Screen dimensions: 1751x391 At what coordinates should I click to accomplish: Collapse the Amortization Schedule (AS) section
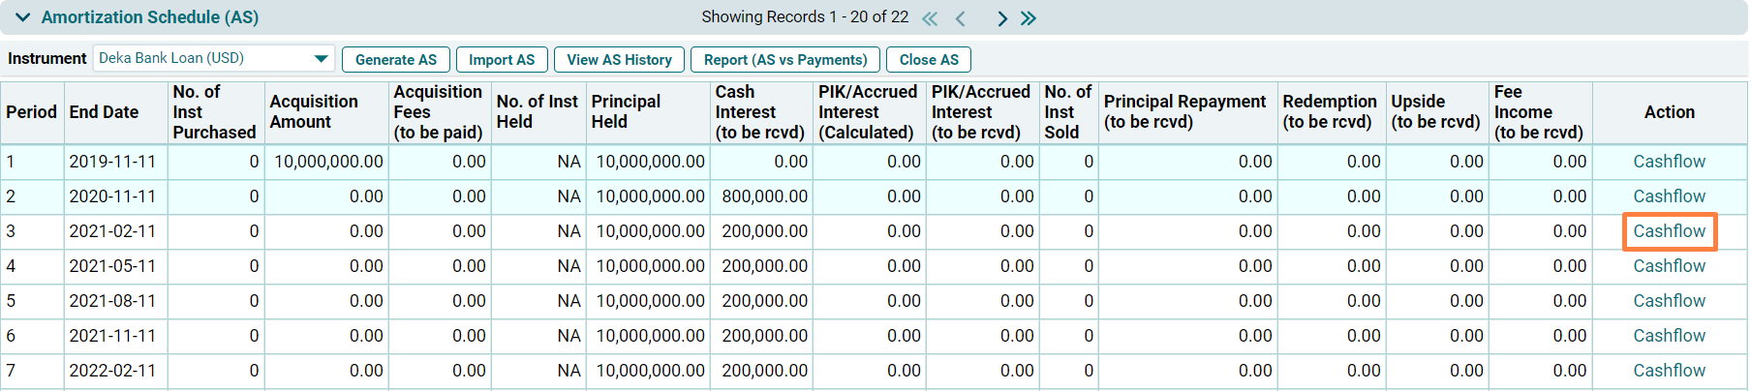pos(23,17)
